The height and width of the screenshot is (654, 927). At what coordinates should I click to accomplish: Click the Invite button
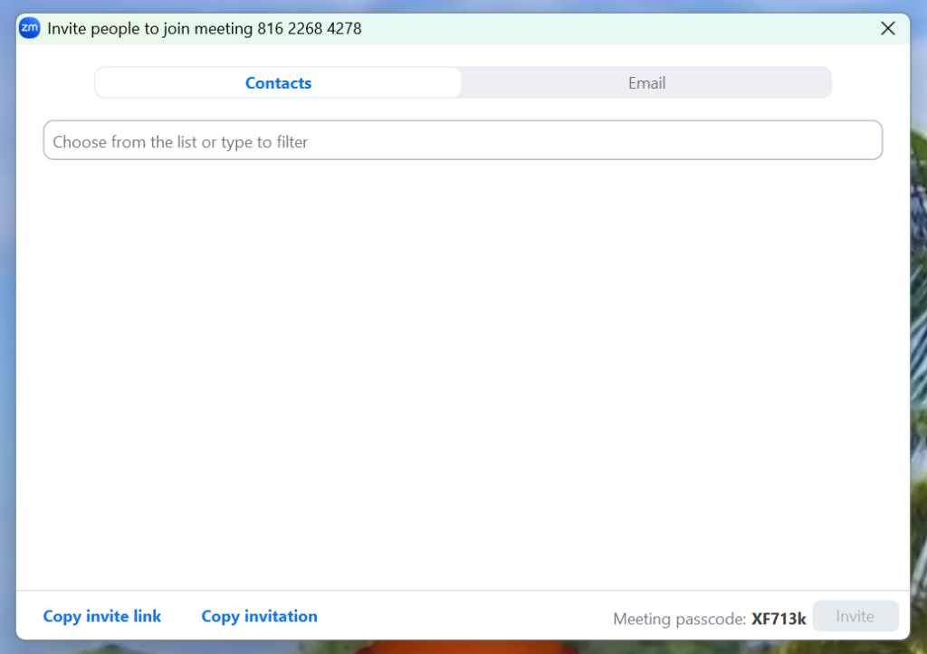855,616
